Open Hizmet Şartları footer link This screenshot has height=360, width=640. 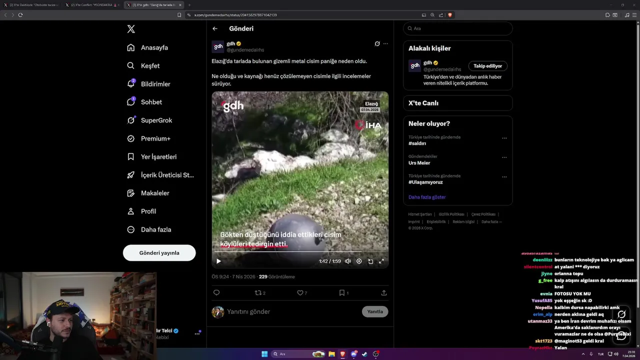coord(420,214)
